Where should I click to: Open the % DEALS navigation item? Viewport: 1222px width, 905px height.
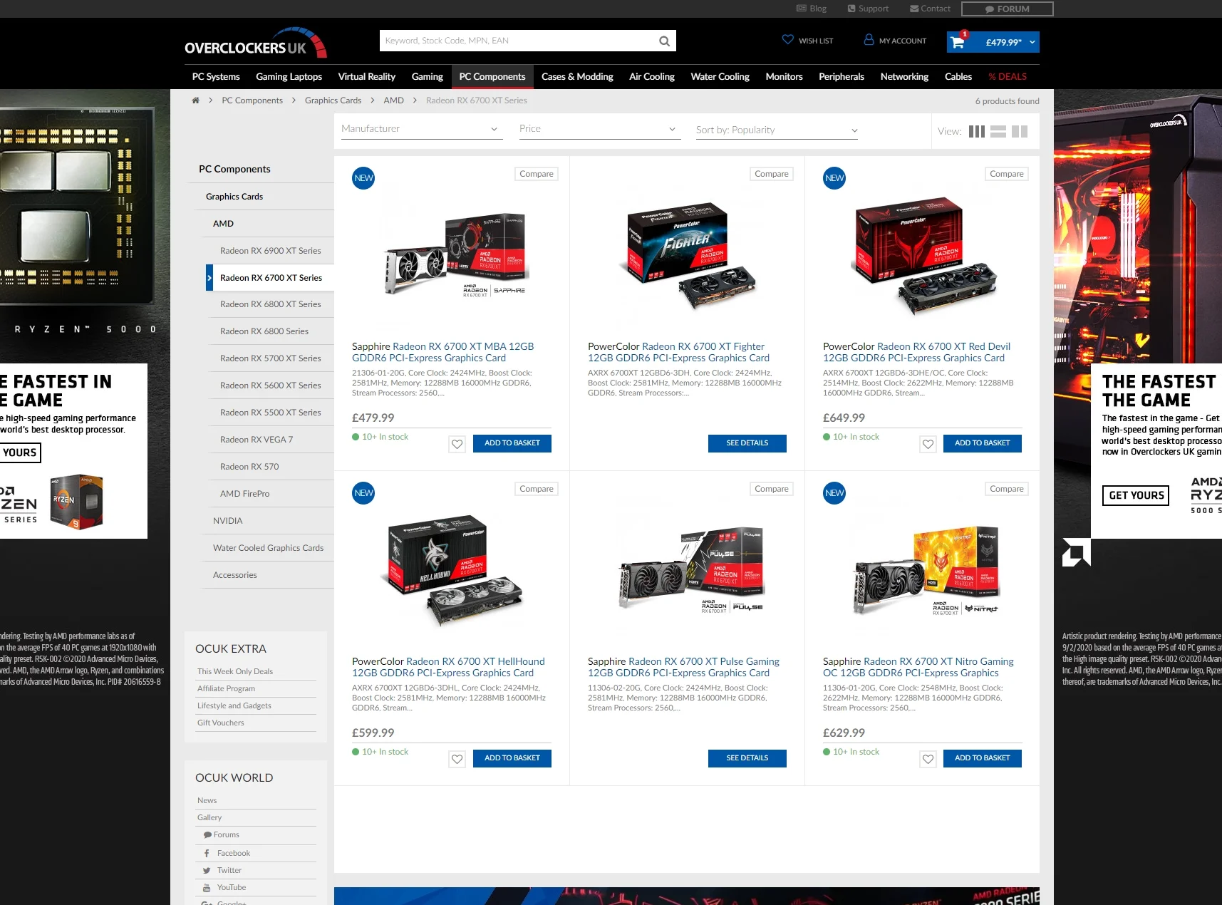[x=1008, y=76]
